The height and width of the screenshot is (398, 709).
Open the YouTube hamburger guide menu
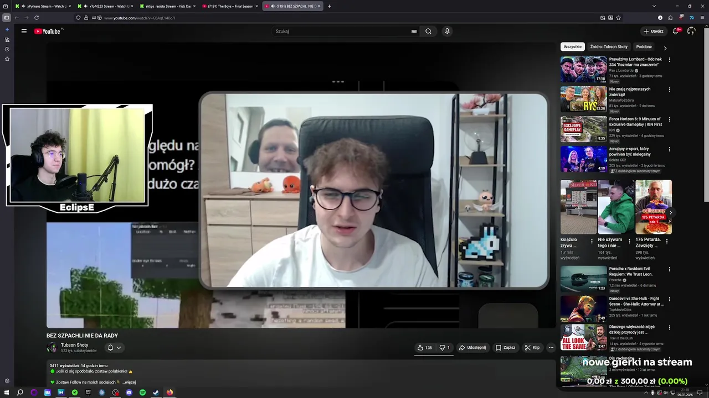[x=24, y=32]
